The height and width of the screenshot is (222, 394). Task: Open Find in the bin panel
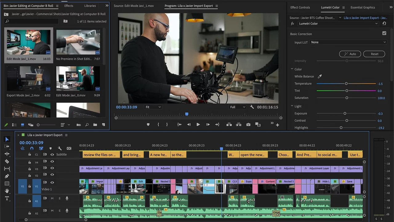click(87, 125)
